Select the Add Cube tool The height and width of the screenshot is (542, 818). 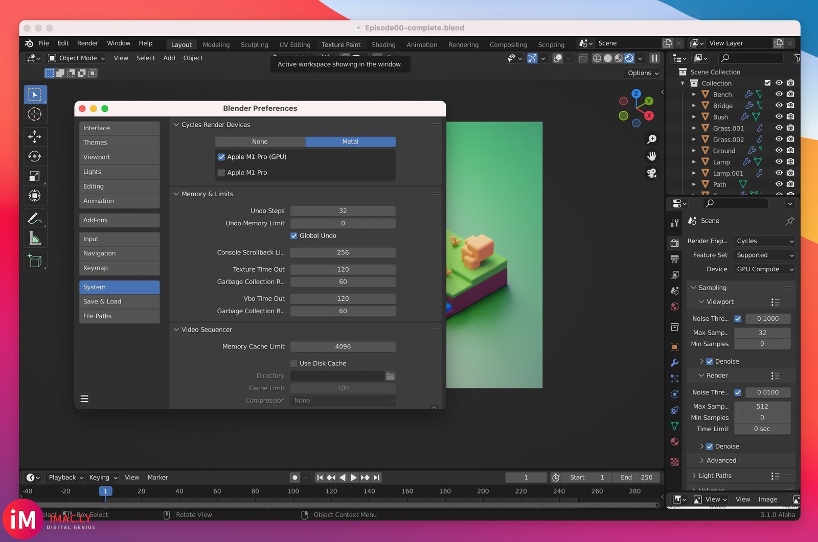point(35,261)
